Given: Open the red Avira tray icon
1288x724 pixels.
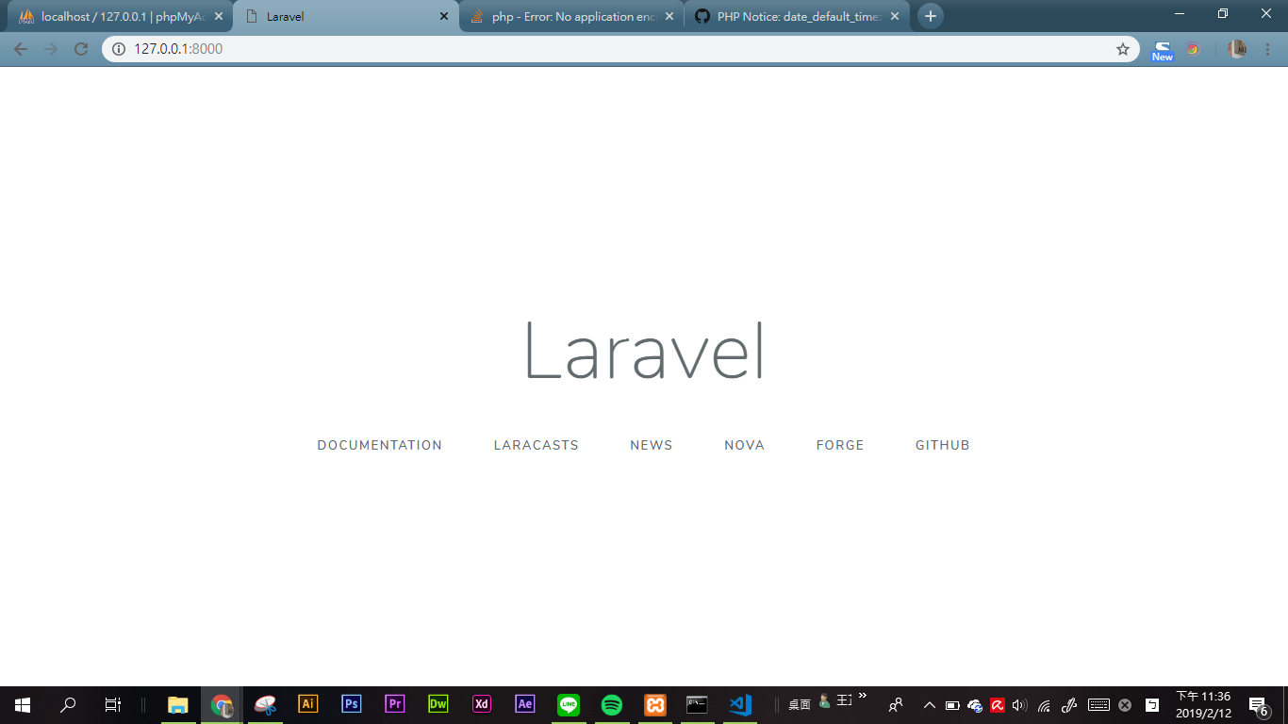Looking at the screenshot, I should pos(998,705).
